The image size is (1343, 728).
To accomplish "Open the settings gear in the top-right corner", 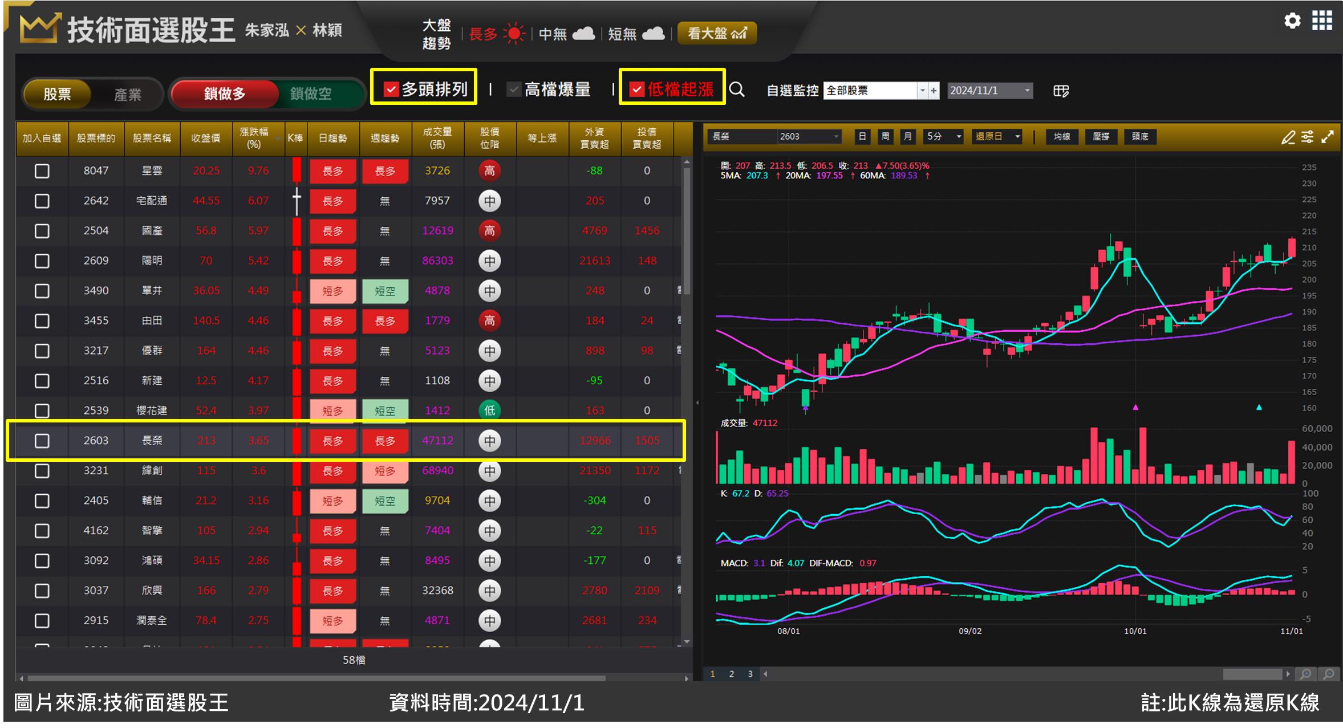I will tap(1293, 21).
